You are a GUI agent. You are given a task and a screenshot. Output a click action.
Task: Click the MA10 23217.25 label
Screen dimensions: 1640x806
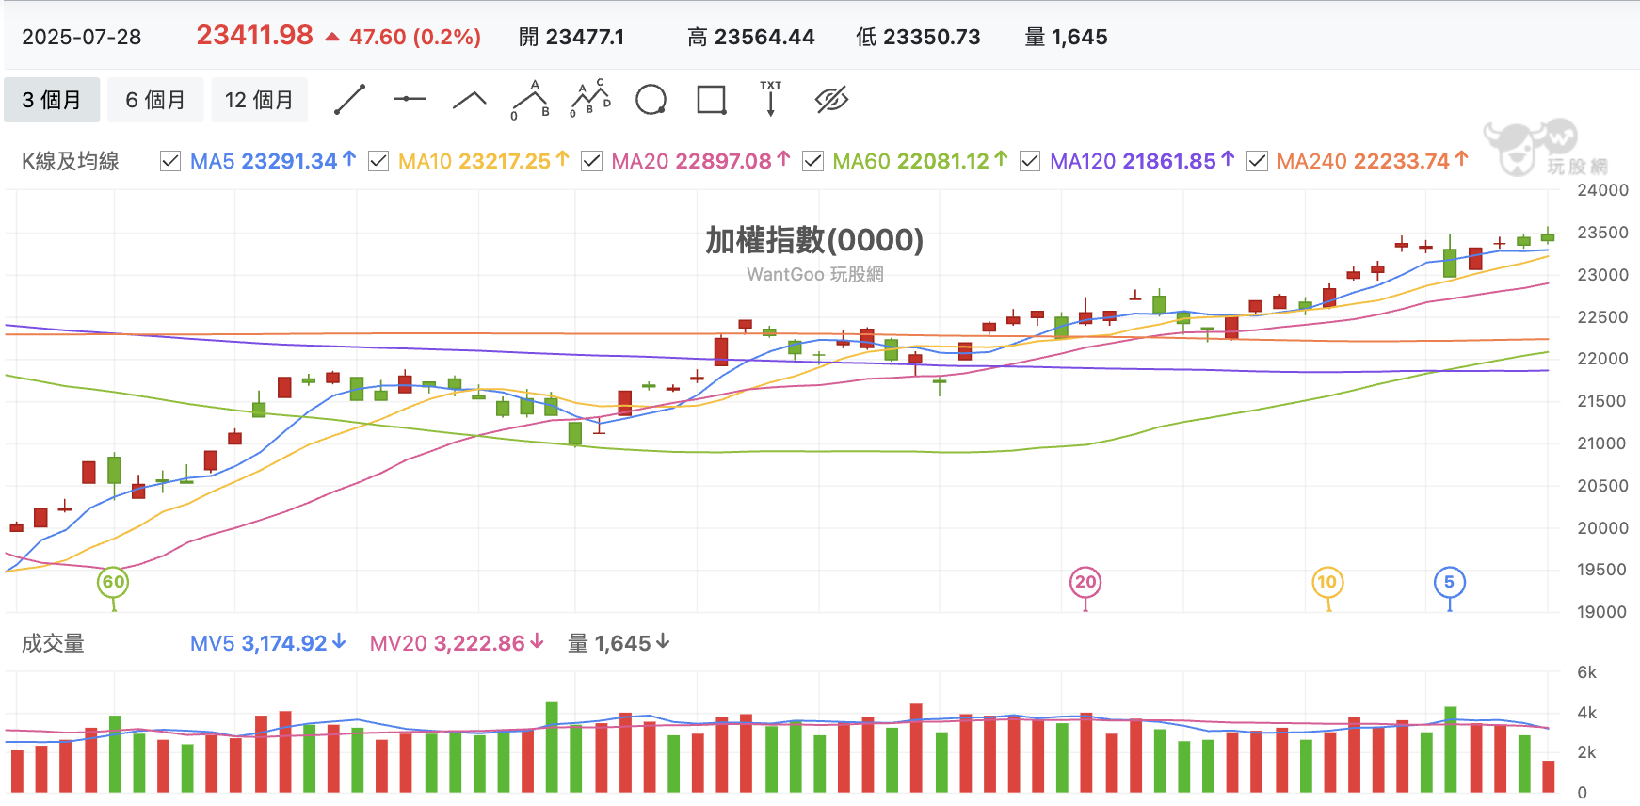484,161
